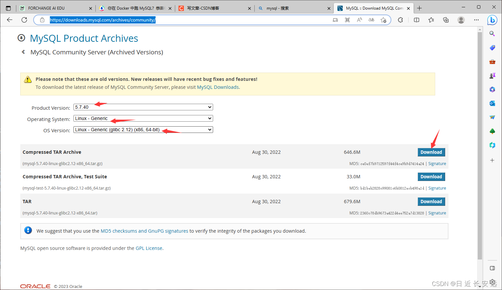The width and height of the screenshot is (502, 290).
Task: Follow the MySQL Downloads link
Action: tap(218, 87)
